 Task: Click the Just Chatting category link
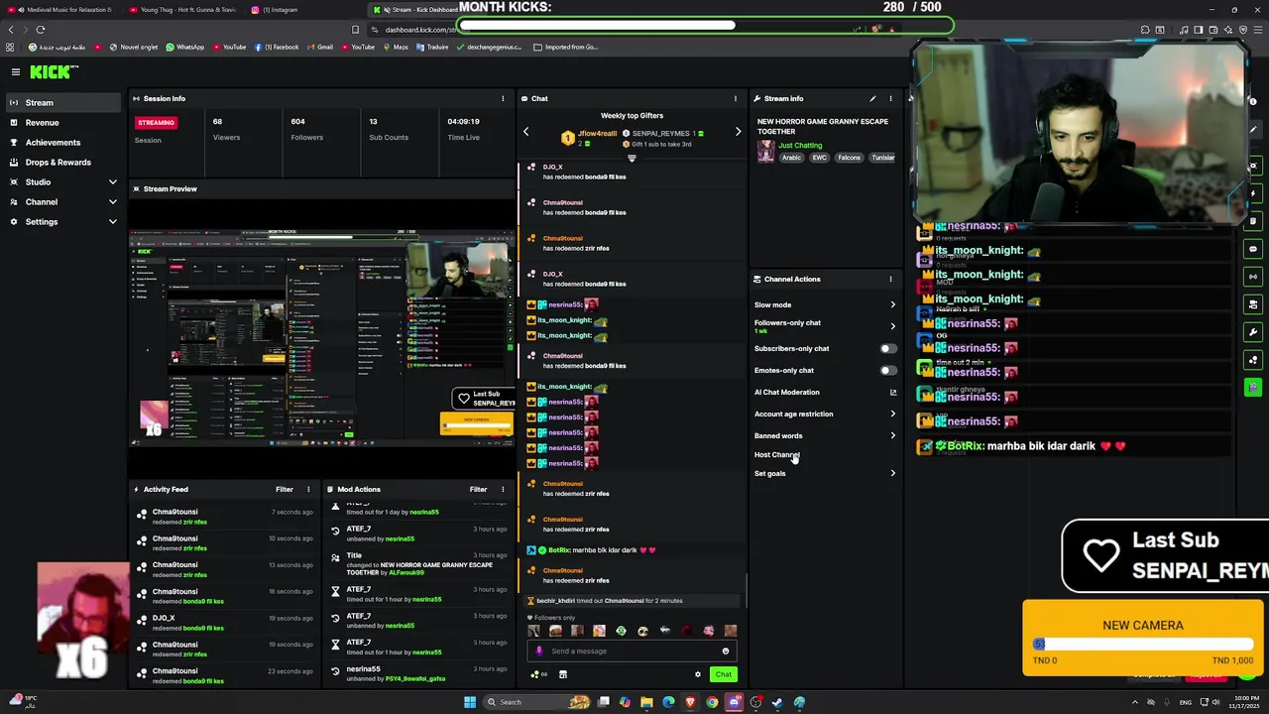(x=800, y=146)
